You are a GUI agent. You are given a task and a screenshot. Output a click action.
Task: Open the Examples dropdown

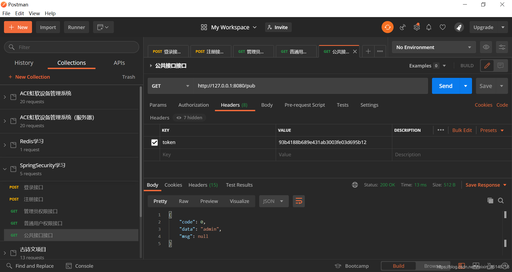pos(427,66)
